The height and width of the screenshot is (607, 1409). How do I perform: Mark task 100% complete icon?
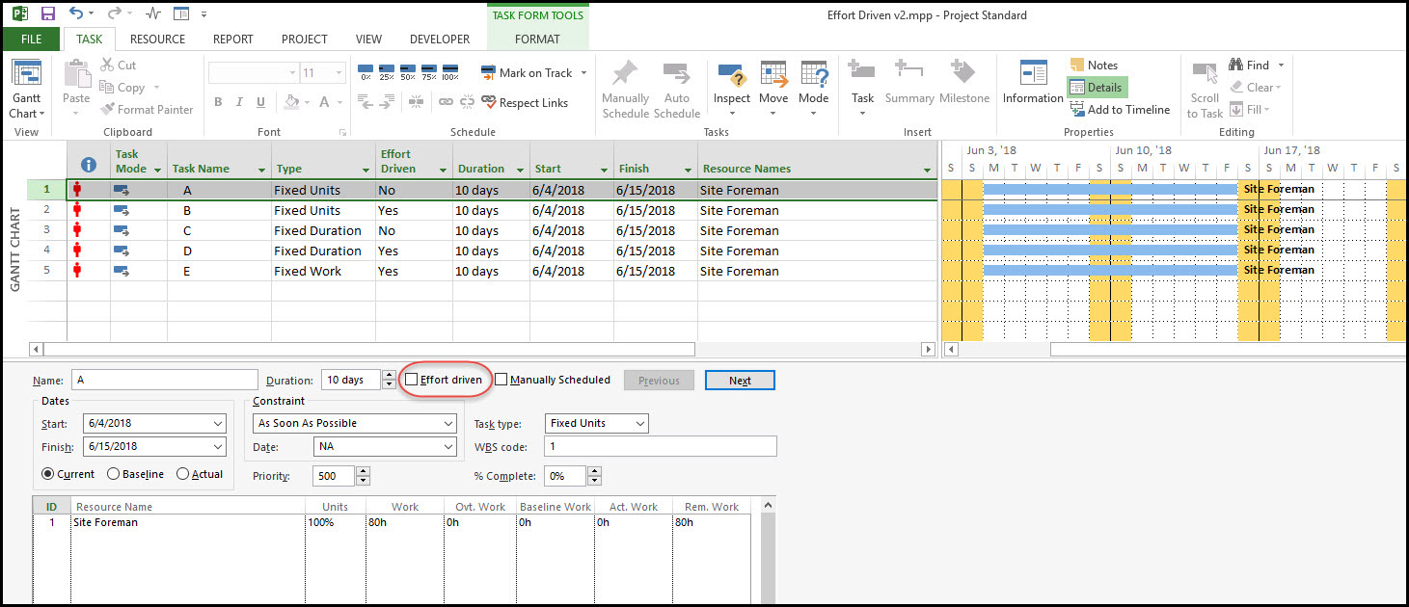(x=448, y=73)
